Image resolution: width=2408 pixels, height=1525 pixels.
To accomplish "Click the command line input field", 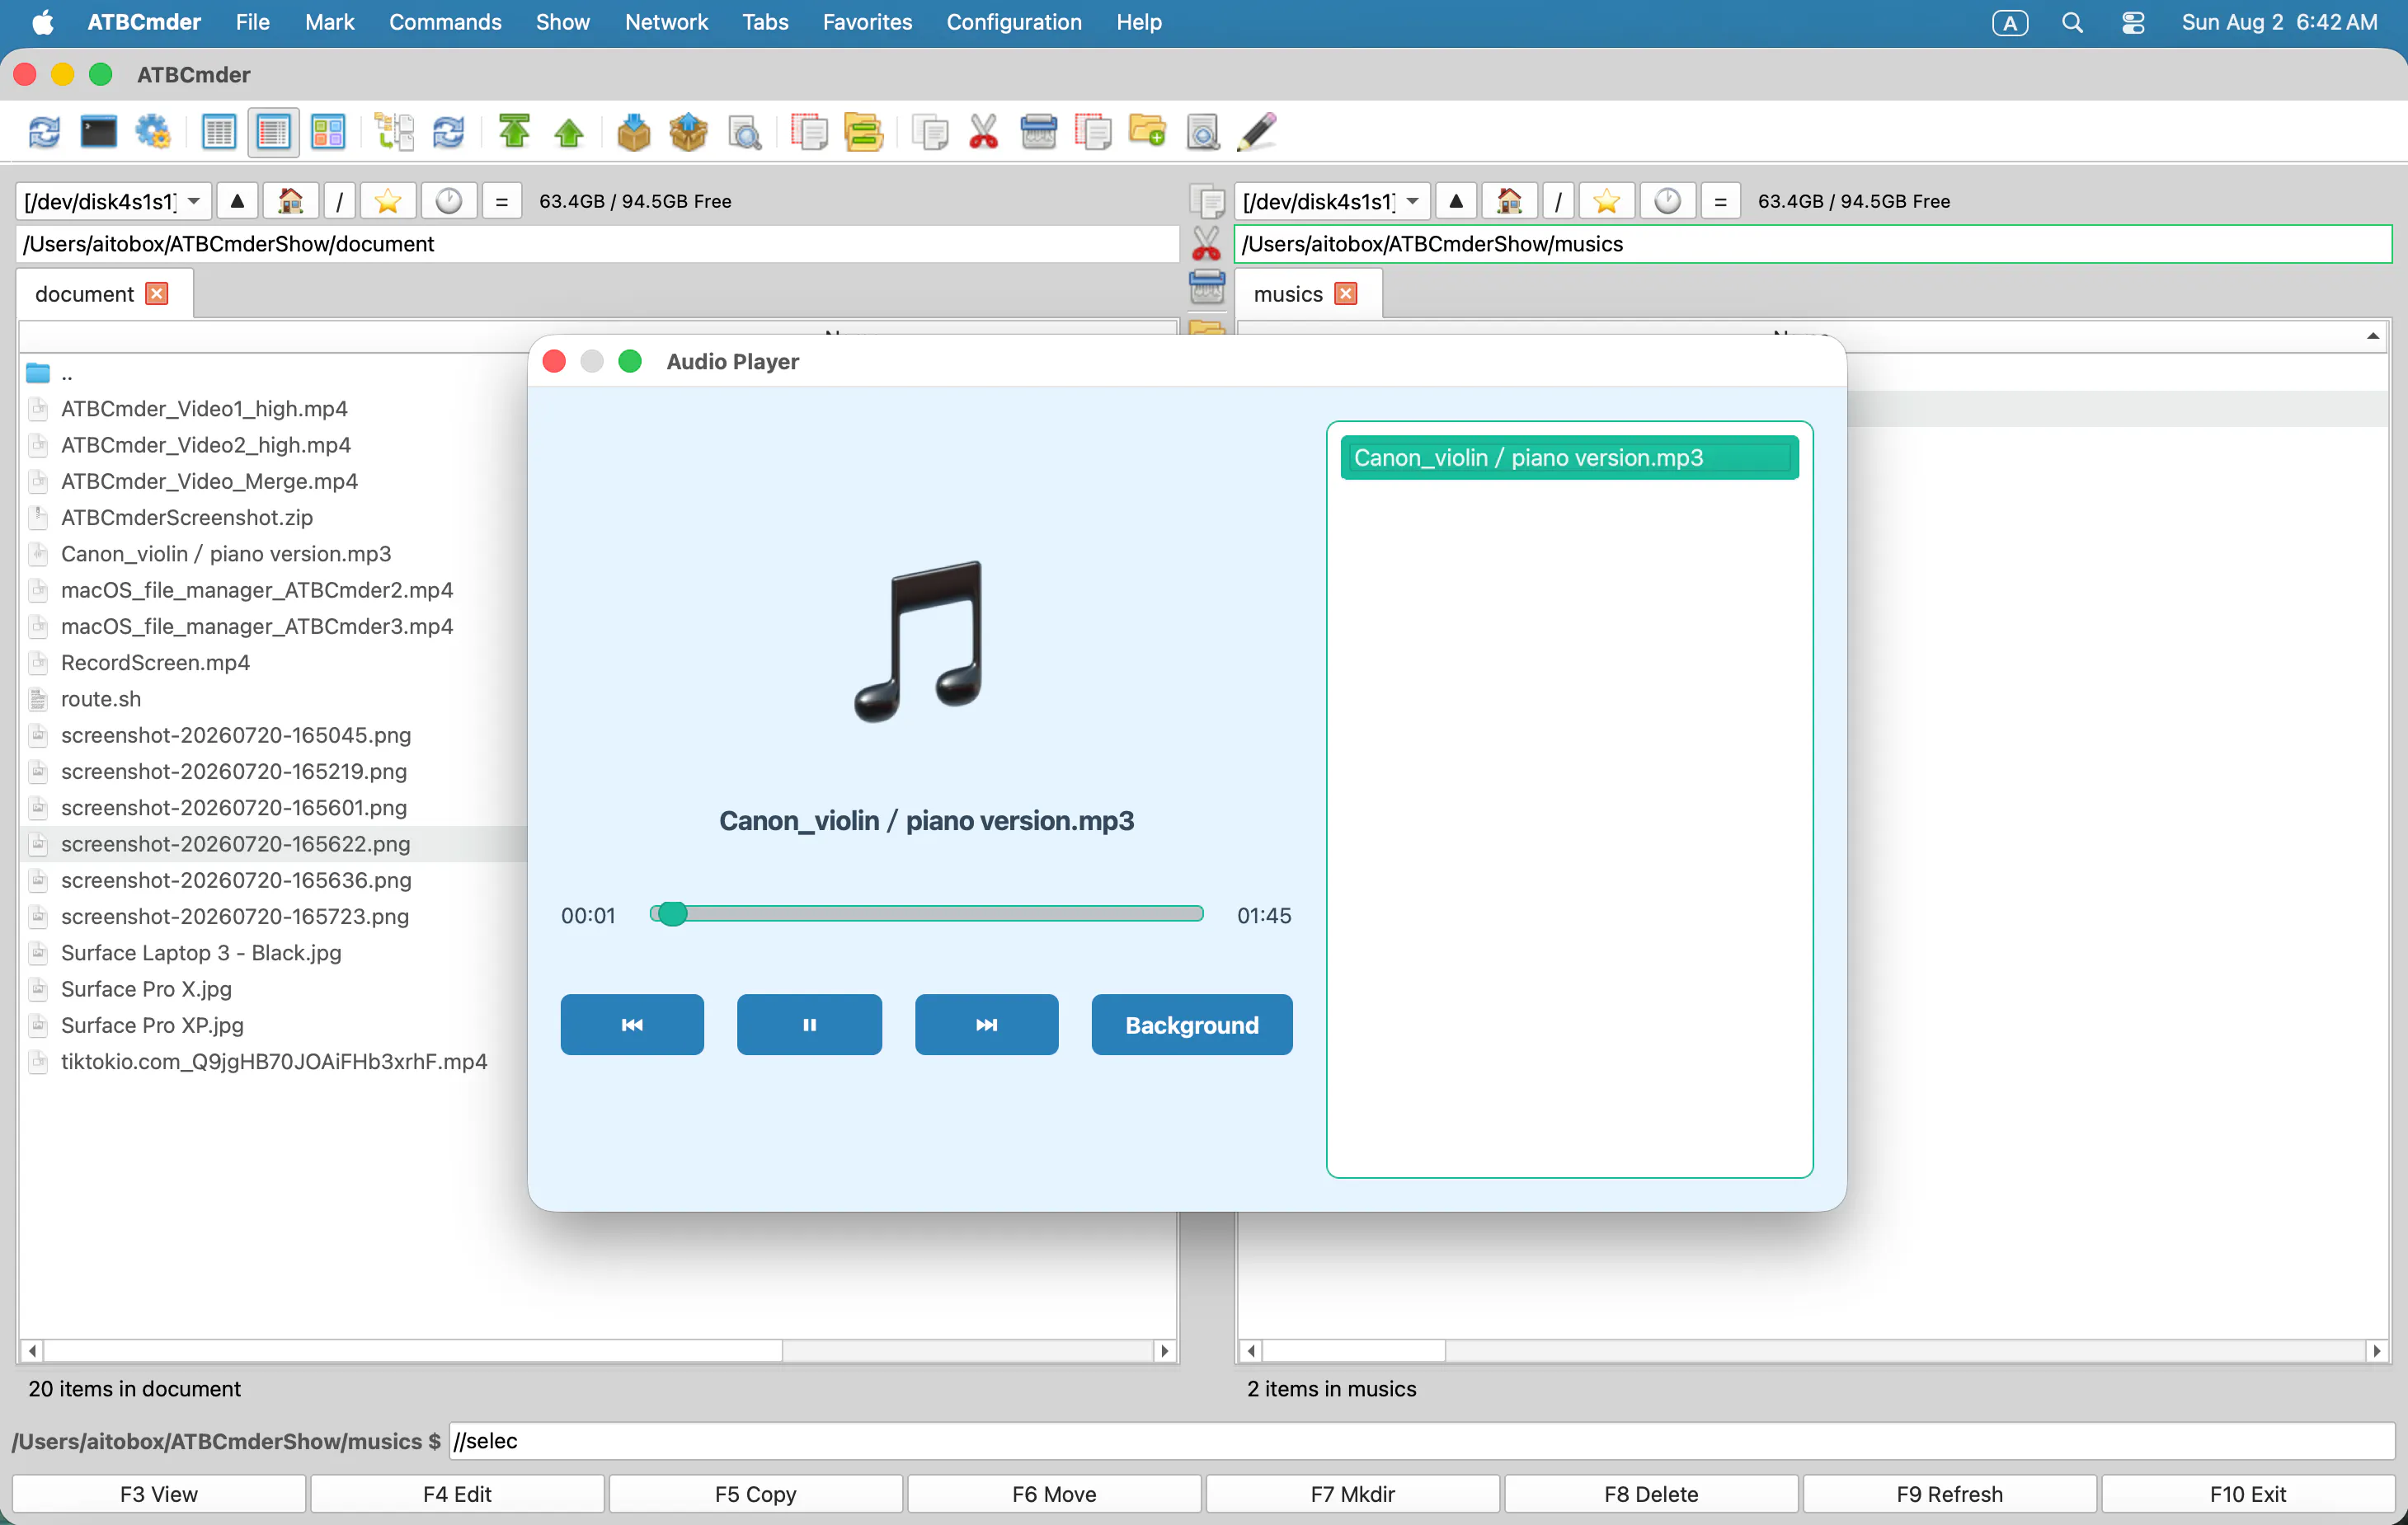I will (x=1420, y=1441).
